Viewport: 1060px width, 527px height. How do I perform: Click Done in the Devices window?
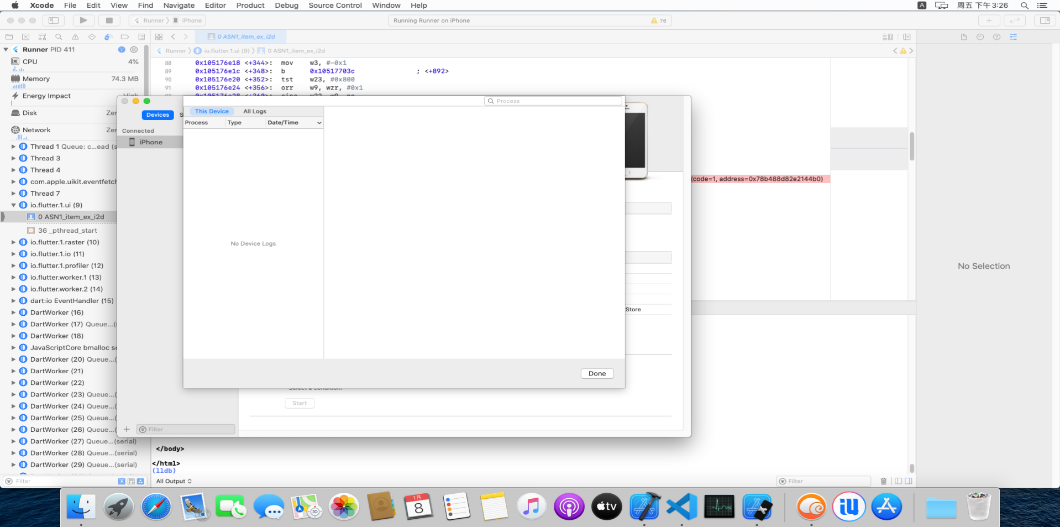click(596, 373)
